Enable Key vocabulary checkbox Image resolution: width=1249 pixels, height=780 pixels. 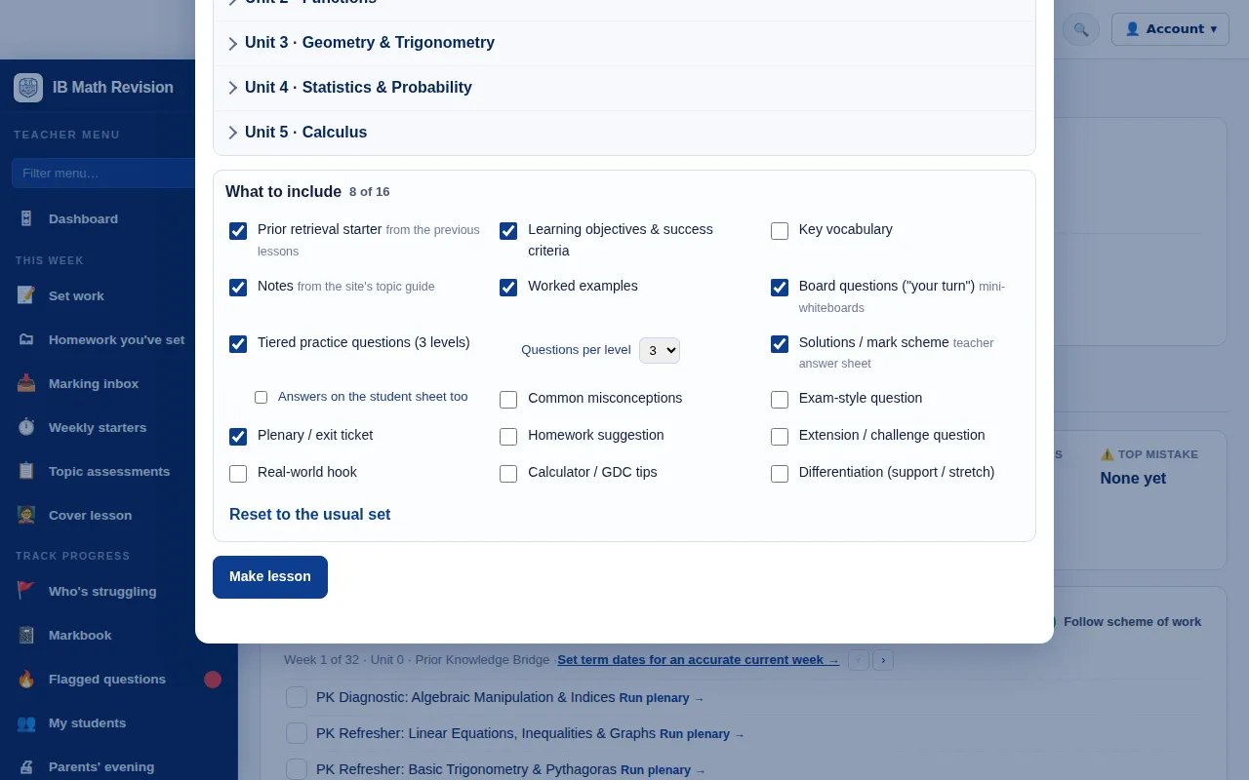click(780, 231)
